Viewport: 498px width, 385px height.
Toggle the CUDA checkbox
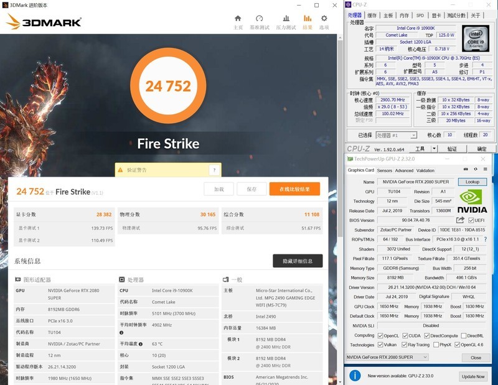coord(405,336)
